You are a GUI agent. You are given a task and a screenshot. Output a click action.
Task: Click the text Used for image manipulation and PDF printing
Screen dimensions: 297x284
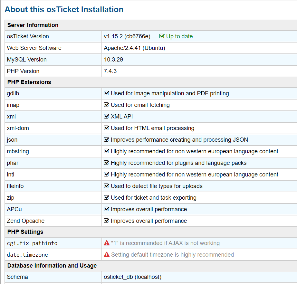170,93
